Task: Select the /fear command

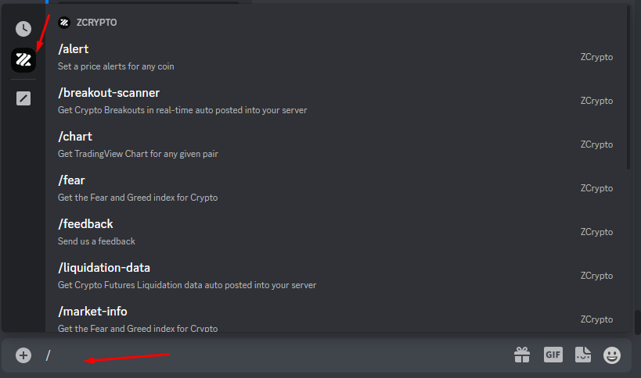Action: (313, 188)
